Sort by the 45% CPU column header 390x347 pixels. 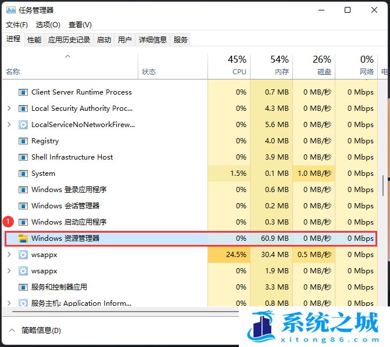[x=229, y=67]
